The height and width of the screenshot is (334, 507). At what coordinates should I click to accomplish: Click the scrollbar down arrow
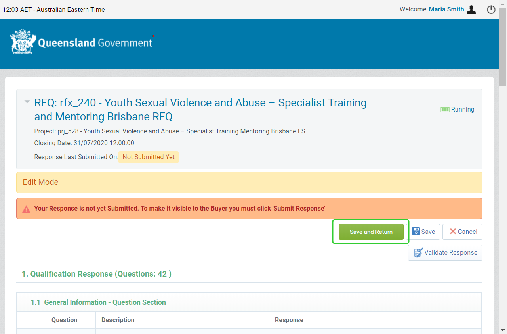[503, 330]
